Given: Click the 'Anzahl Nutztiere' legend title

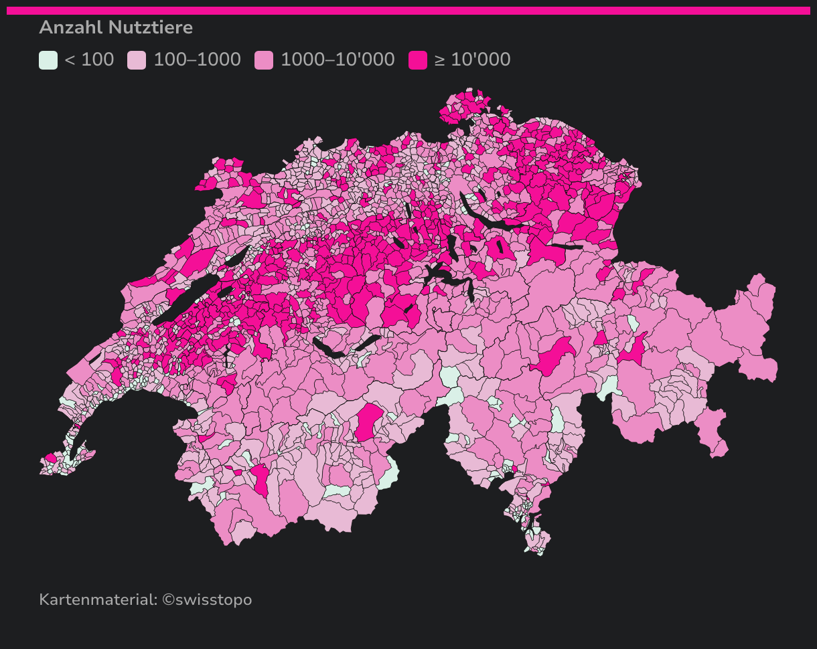Looking at the screenshot, I should (x=116, y=27).
